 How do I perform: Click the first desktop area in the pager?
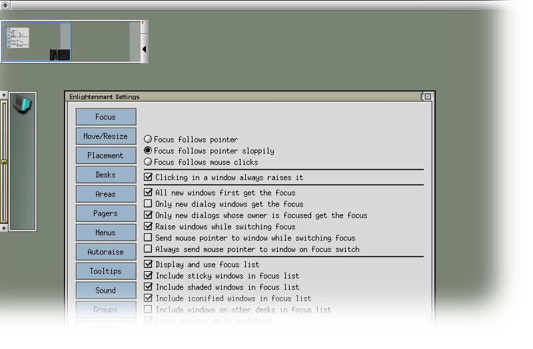point(37,42)
